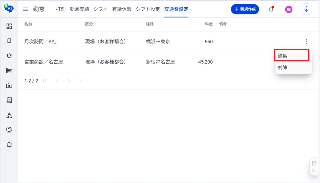Viewport: 320px width, 183px height.
Task: Go to first page of list
Action: coord(45,81)
